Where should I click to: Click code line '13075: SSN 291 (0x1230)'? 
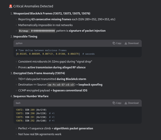[x=31, y=117]
